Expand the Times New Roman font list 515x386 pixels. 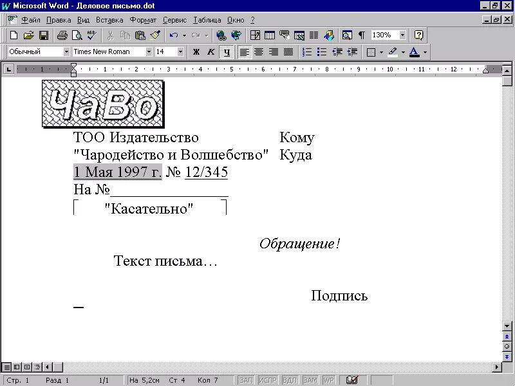[149, 52]
